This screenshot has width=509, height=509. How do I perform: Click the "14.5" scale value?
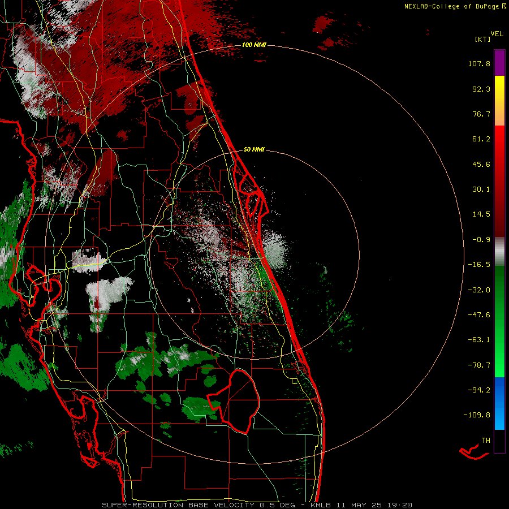(x=481, y=214)
